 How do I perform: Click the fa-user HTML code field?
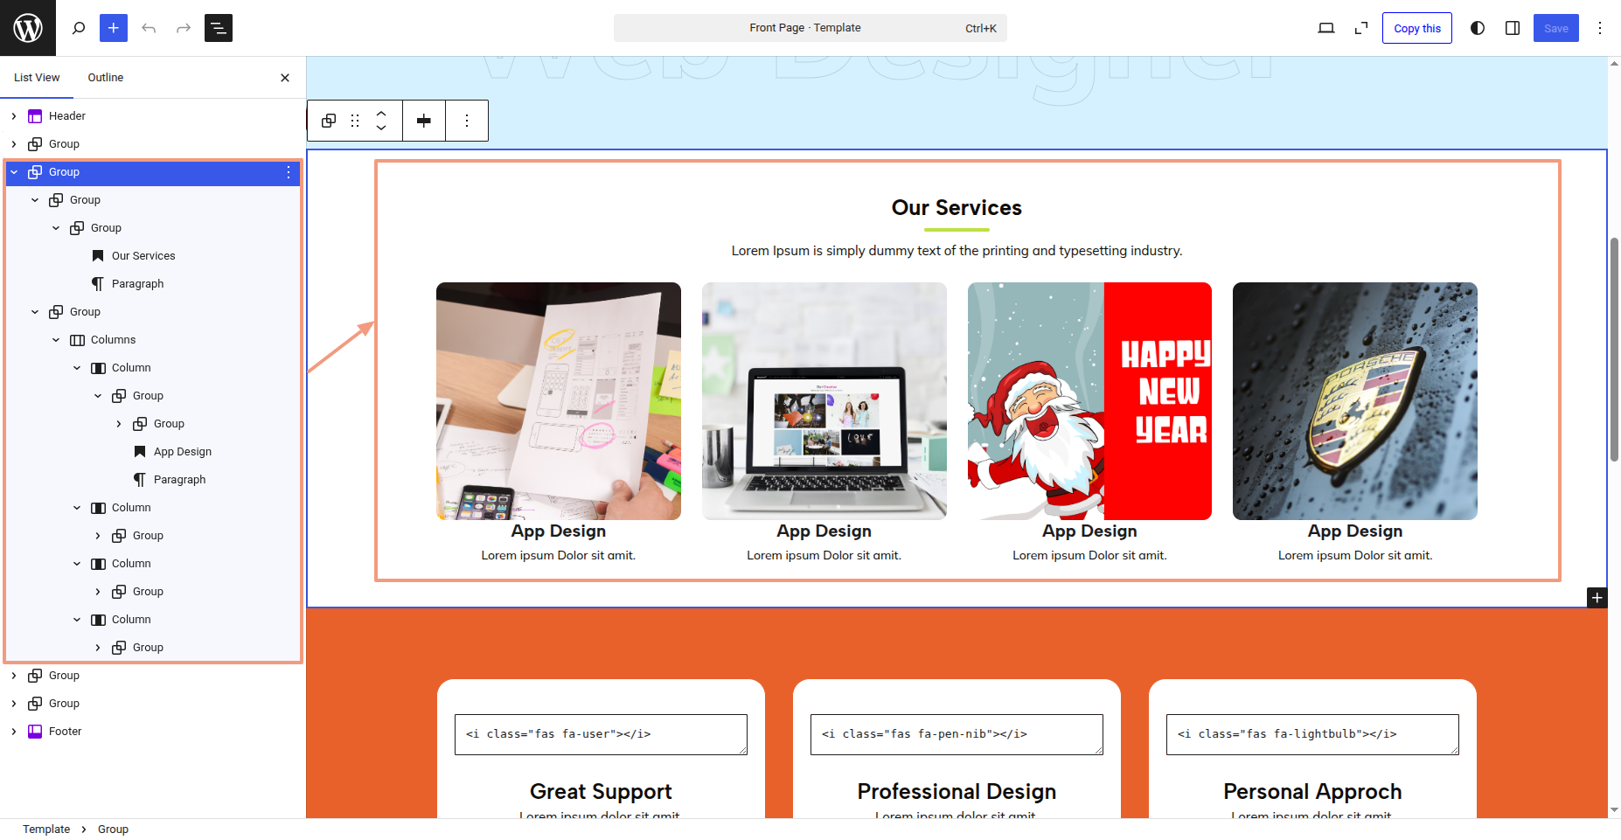tap(601, 734)
